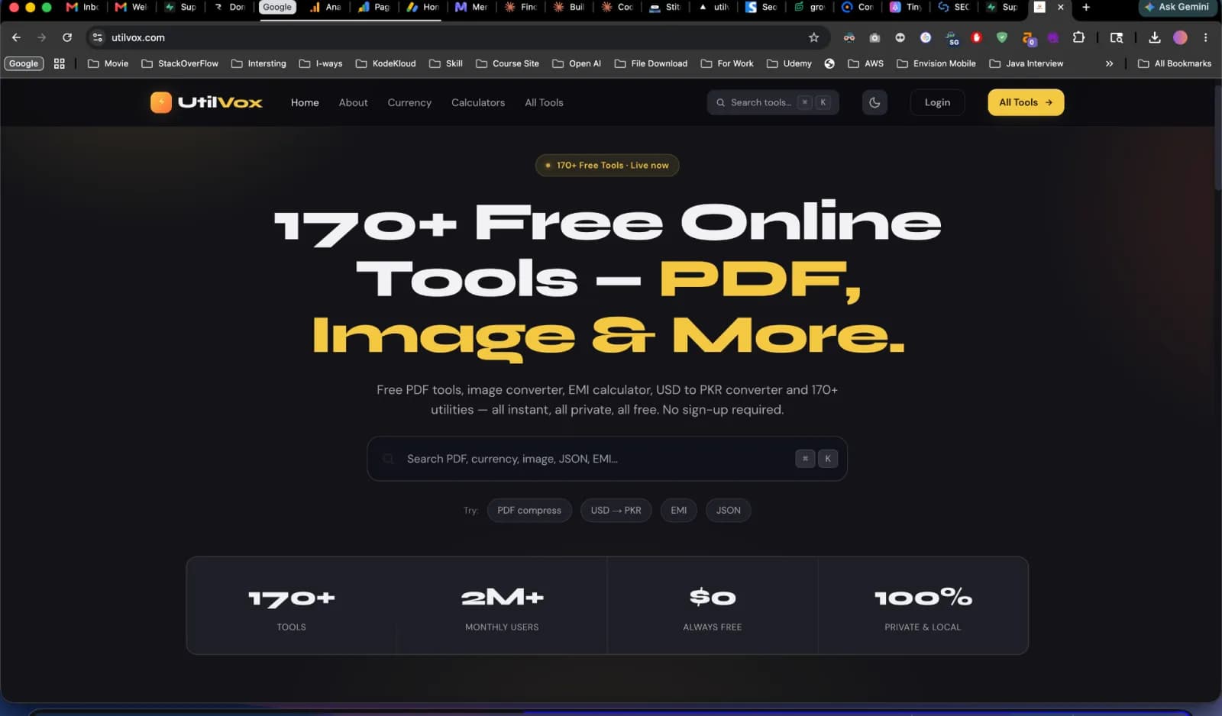Try the USD → PKR suggestion chip
The width and height of the screenshot is (1222, 716).
tap(616, 510)
